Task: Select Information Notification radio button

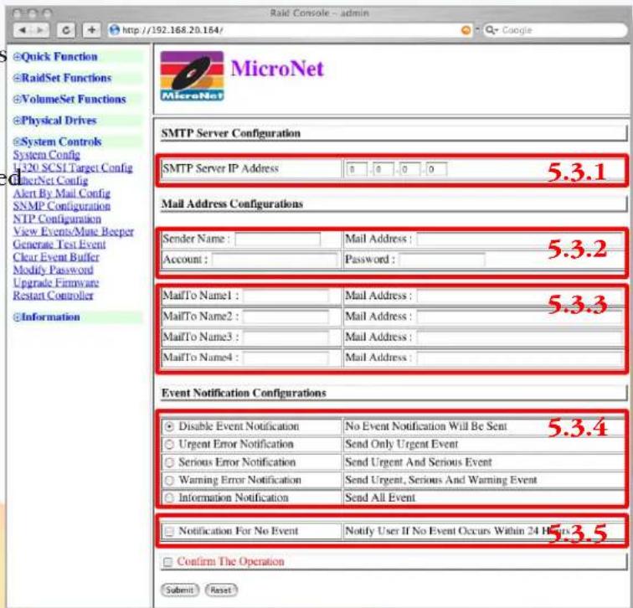Action: (169, 497)
